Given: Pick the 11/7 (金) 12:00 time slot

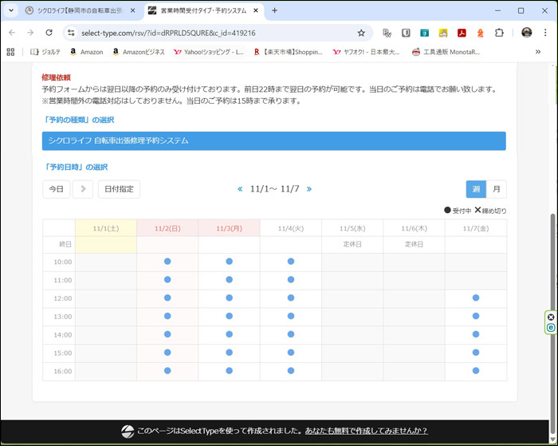Looking at the screenshot, I should (475, 298).
